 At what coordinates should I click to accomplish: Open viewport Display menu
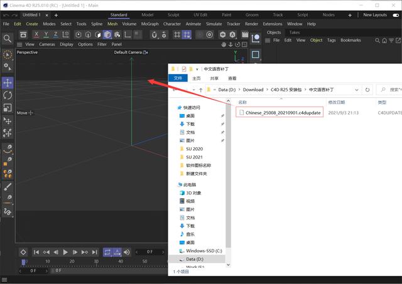tap(67, 45)
